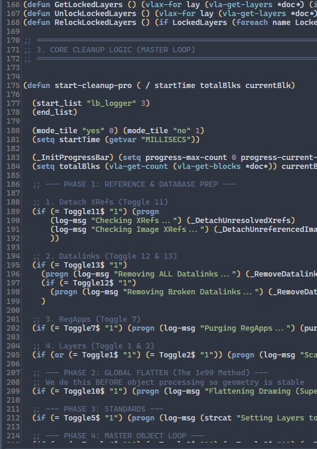Click string "Checking XRefs..." on line 190

coord(136,220)
